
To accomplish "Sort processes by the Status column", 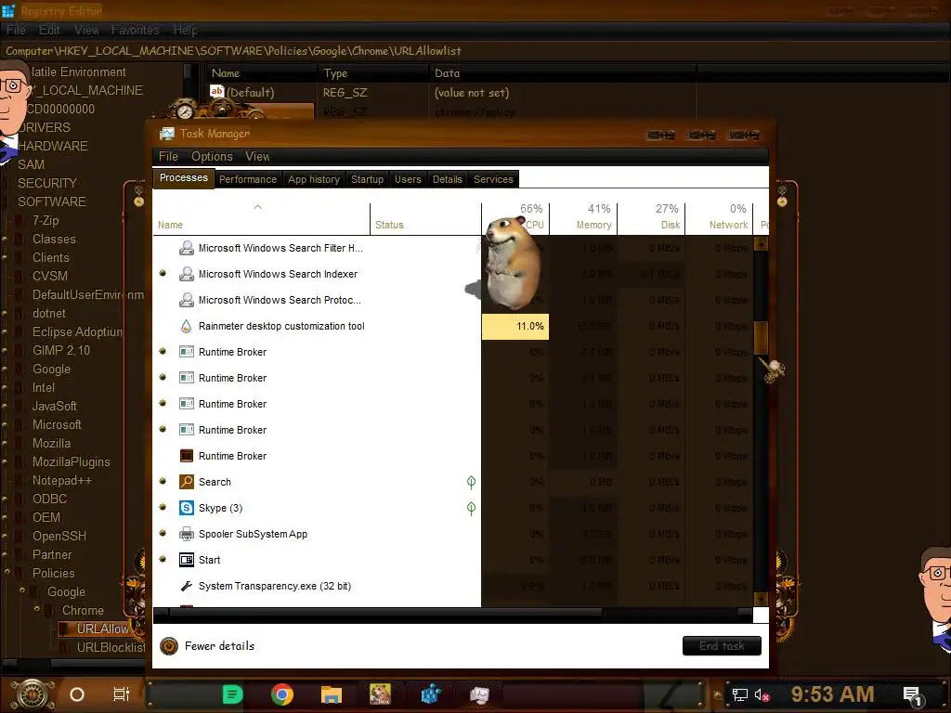I will click(425, 217).
